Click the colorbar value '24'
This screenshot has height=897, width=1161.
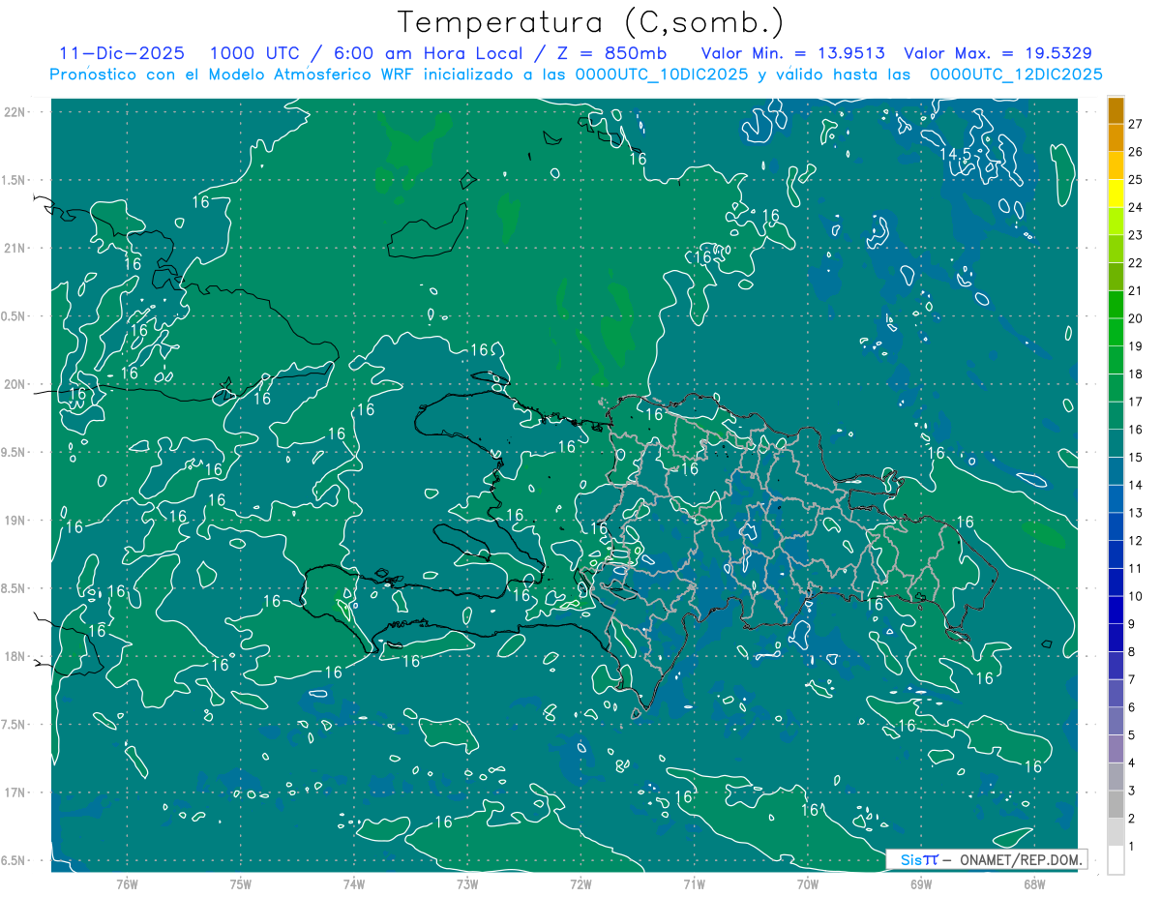pos(1137,207)
